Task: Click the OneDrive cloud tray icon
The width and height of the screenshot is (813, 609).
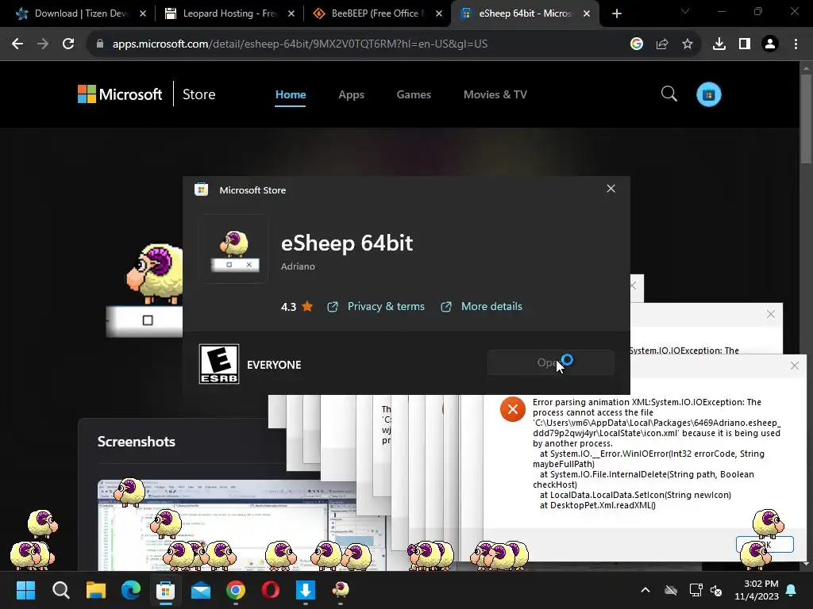Action: coord(671,590)
